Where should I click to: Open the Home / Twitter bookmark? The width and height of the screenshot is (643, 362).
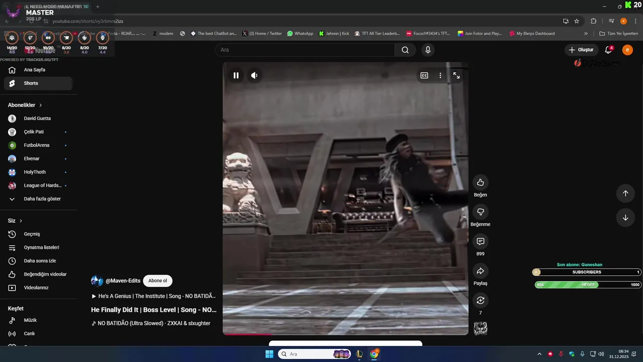[262, 34]
